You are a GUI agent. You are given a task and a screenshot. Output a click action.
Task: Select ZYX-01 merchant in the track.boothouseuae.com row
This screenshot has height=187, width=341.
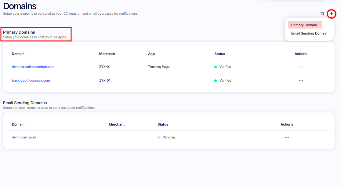click(105, 81)
